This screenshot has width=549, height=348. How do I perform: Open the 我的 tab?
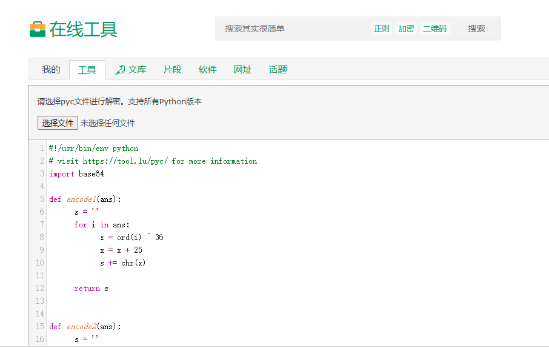pos(51,69)
